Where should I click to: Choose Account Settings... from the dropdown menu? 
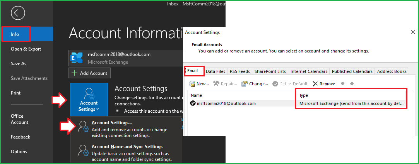tap(125, 129)
